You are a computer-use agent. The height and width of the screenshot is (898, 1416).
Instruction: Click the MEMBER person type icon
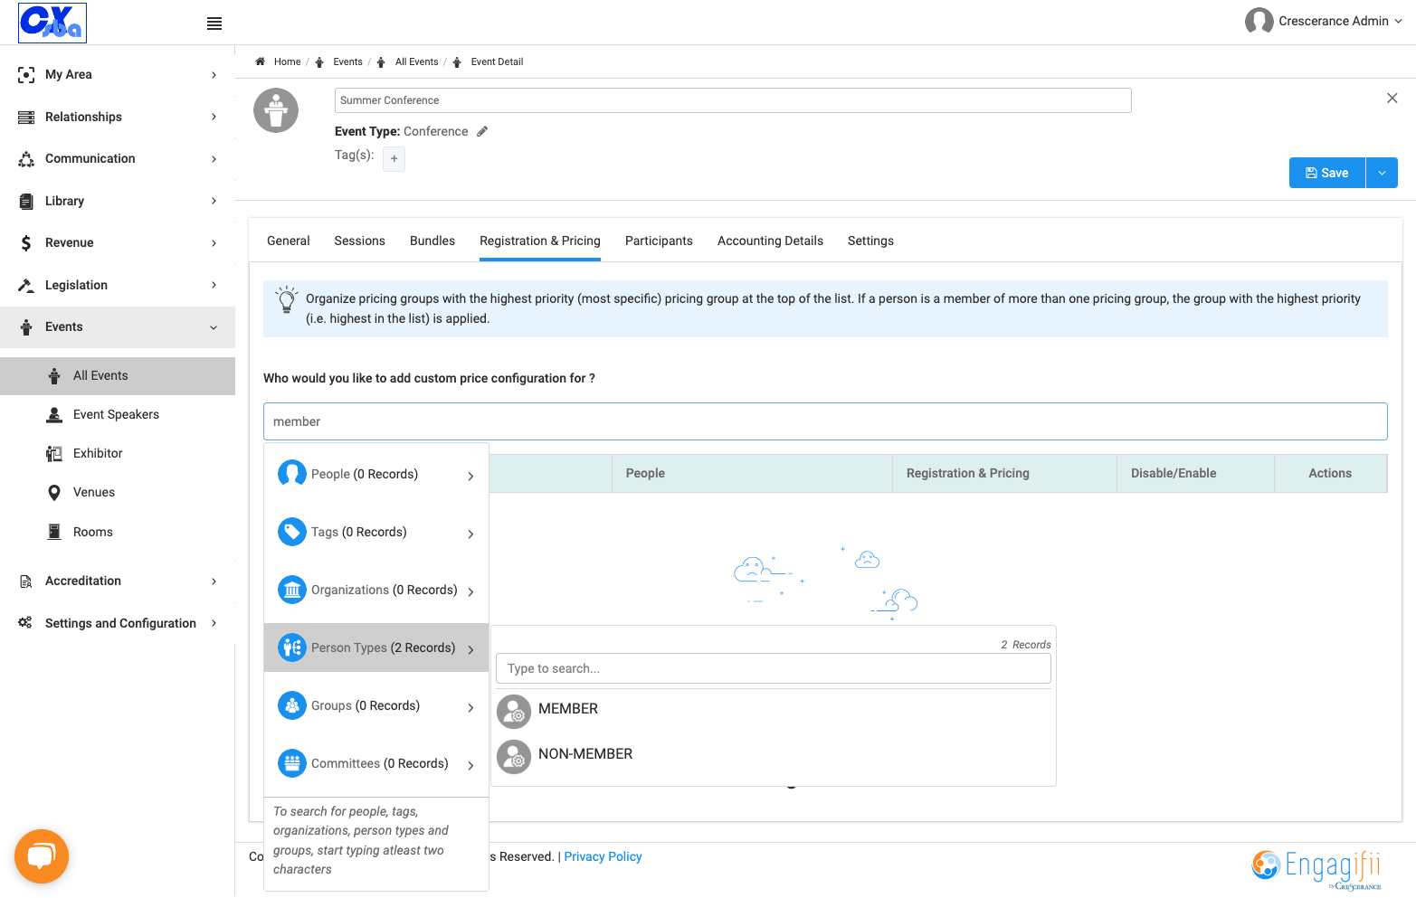[514, 711]
